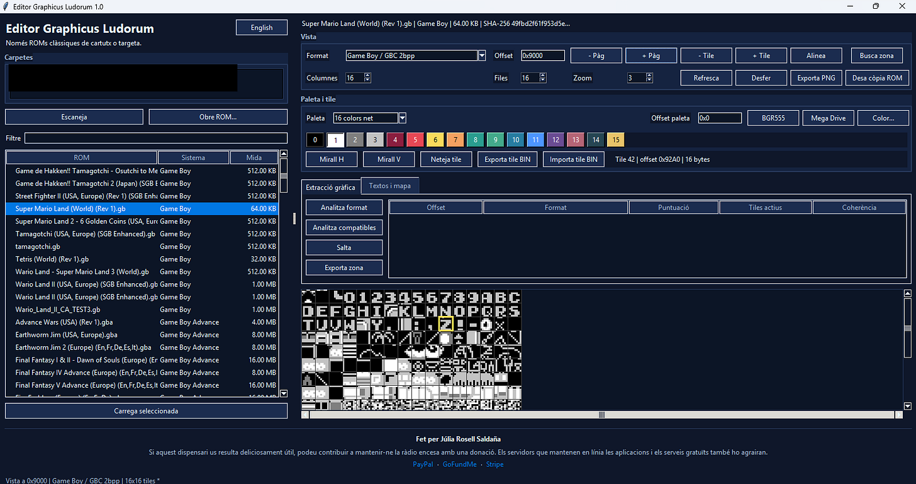Click the Escaneja button

pos(74,117)
